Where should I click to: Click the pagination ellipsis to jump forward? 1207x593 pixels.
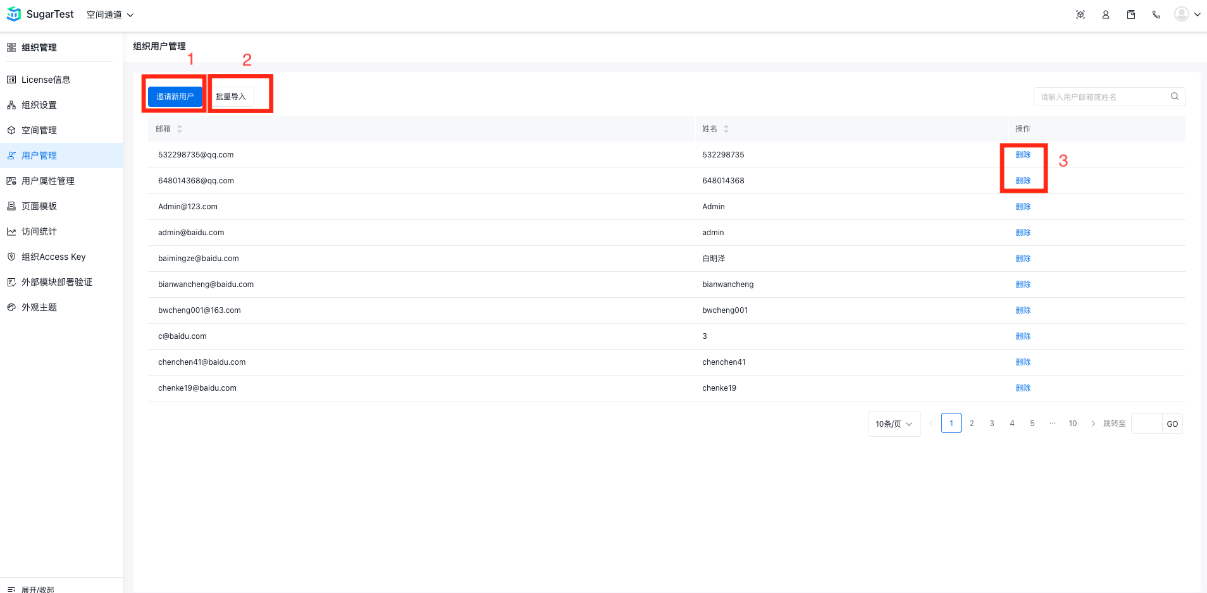1053,423
